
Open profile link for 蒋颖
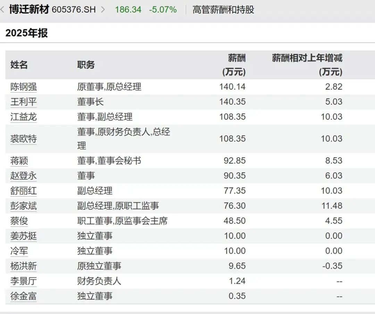pyautogui.click(x=19, y=161)
